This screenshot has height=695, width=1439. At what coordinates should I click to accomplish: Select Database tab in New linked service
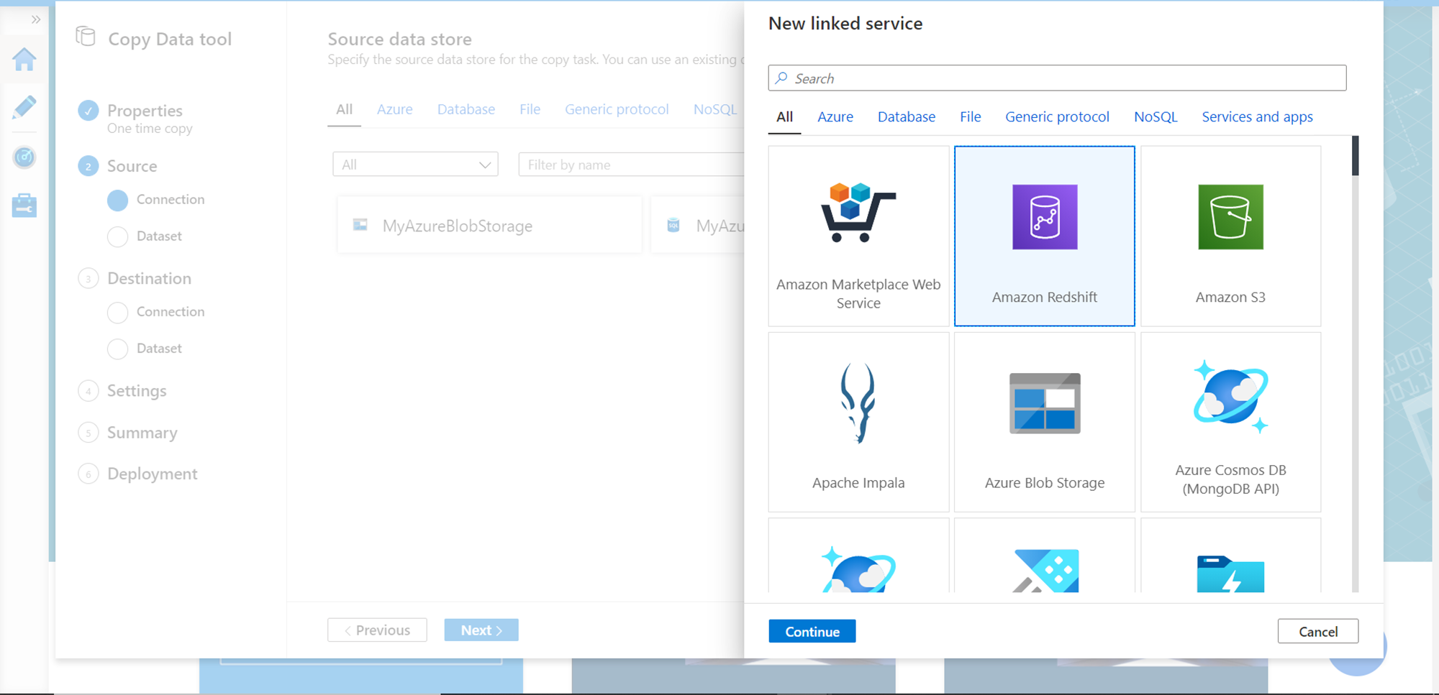coord(907,117)
